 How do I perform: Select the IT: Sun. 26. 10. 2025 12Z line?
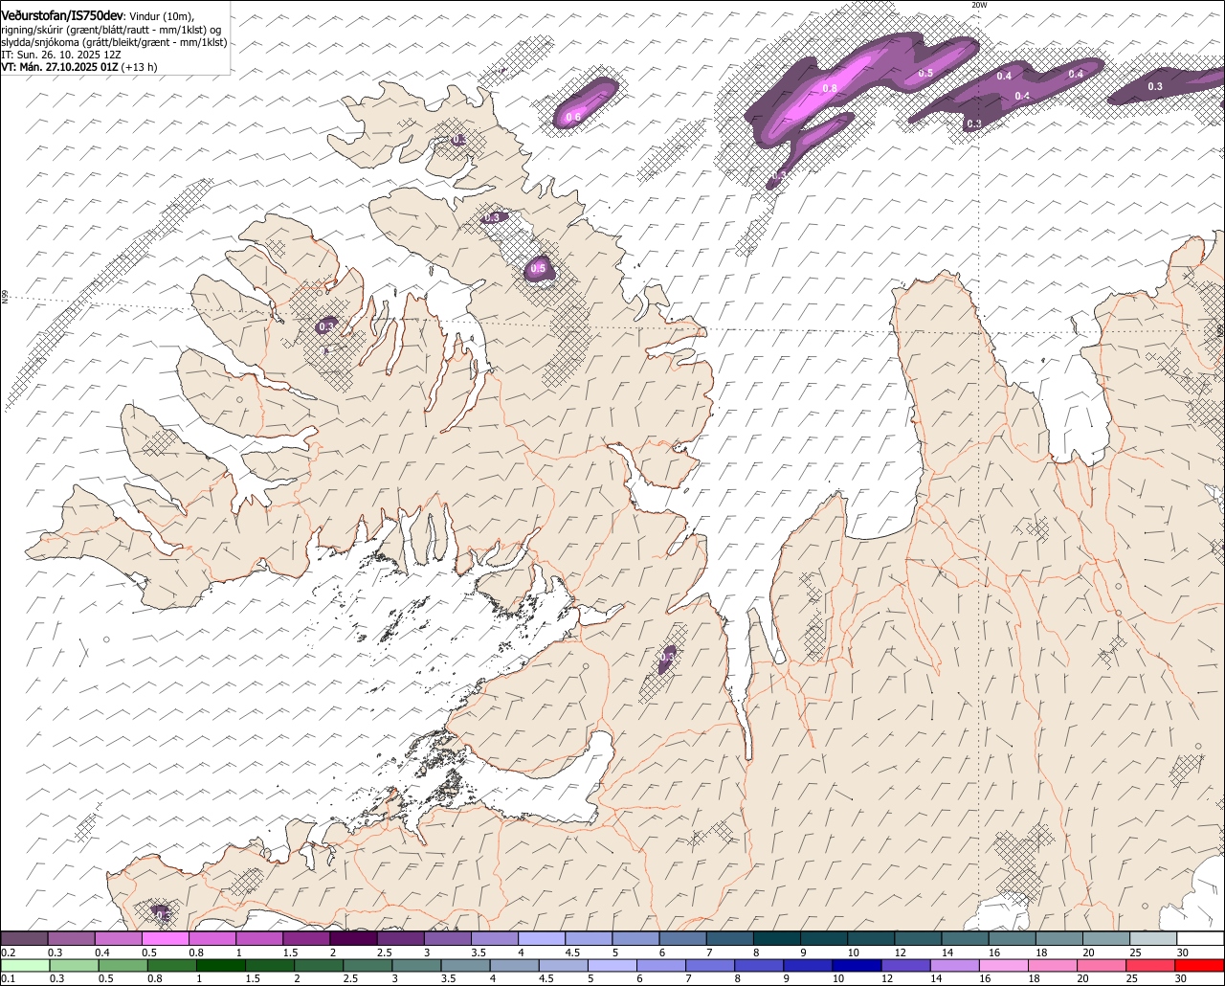(x=60, y=55)
